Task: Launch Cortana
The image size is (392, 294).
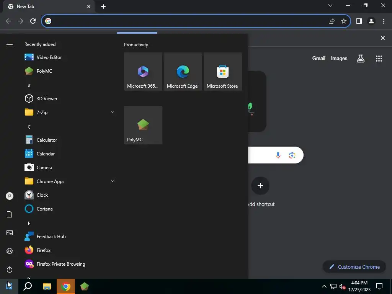Action: coord(69,209)
